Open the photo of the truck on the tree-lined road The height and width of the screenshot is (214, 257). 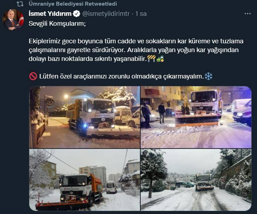point(196,180)
